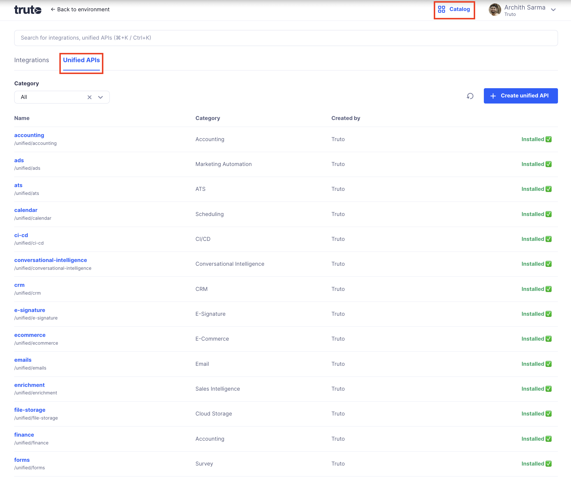Click the Survey category cell
Image resolution: width=571 pixels, height=480 pixels.
204,464
